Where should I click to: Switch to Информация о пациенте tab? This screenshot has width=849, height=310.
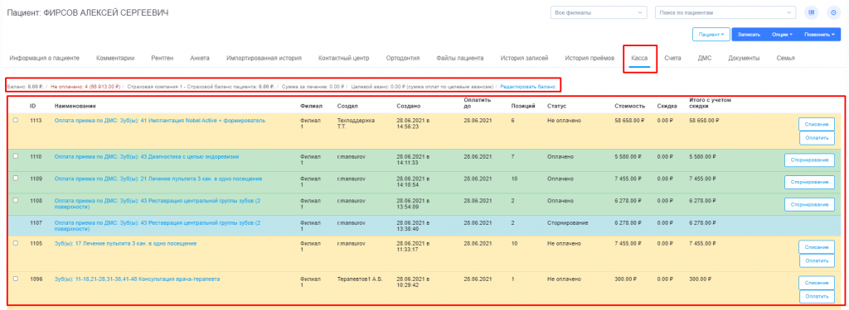tap(45, 58)
